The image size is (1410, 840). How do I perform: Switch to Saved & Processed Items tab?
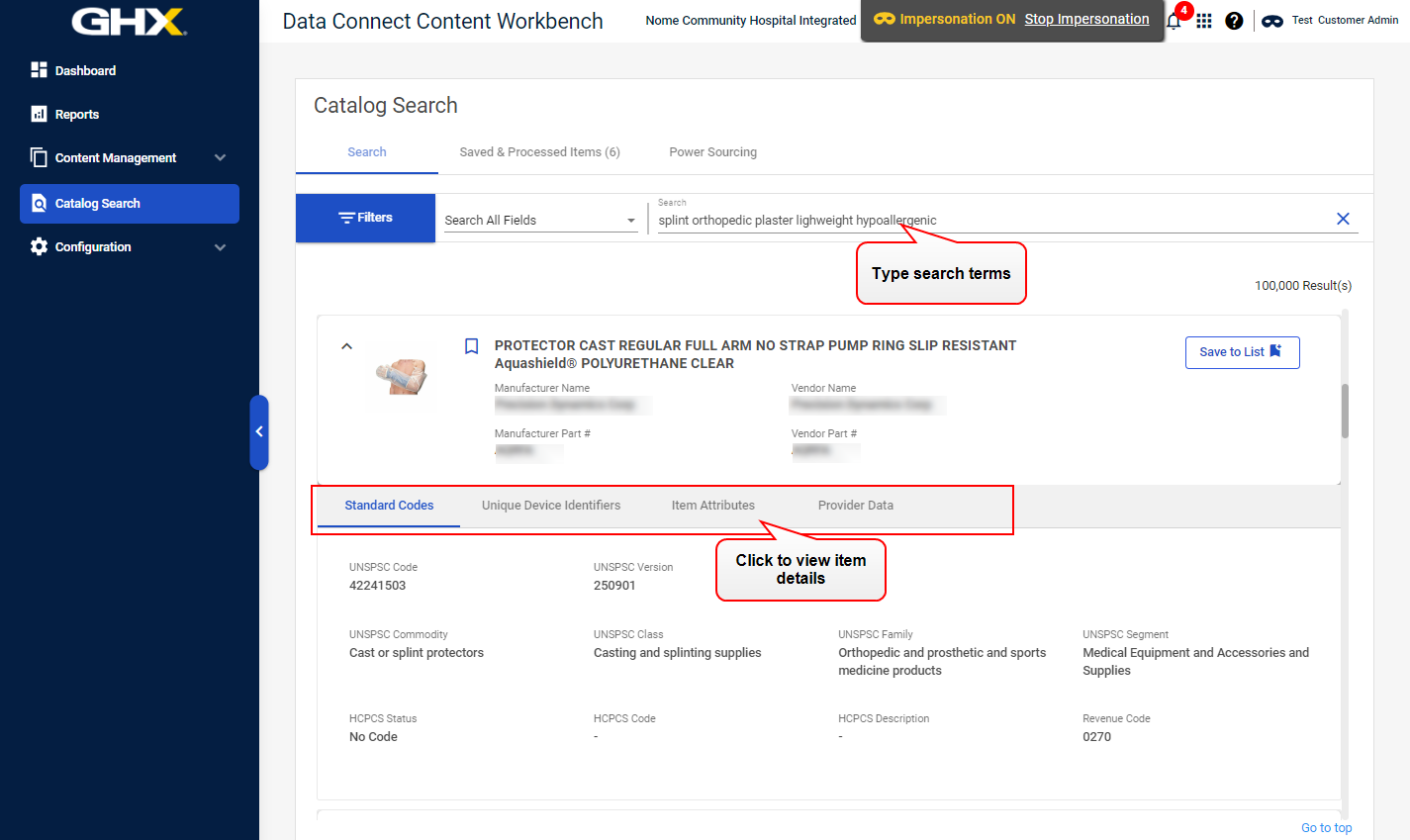pos(539,152)
